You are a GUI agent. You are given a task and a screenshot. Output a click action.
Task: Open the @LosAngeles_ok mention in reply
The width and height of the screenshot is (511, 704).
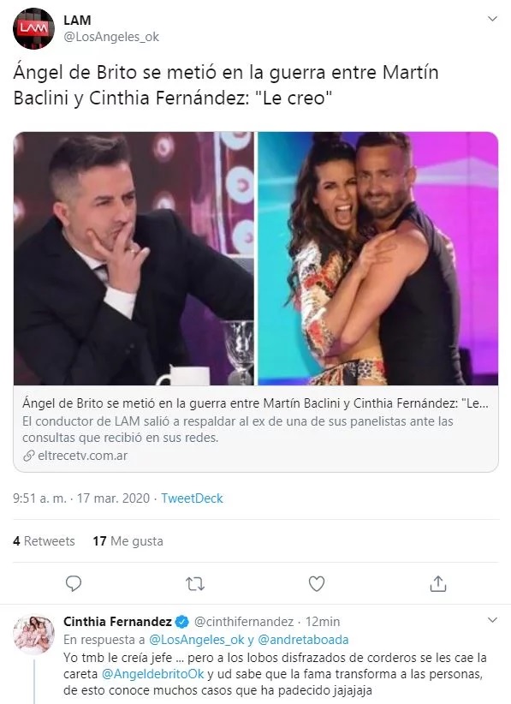pyautogui.click(x=197, y=640)
